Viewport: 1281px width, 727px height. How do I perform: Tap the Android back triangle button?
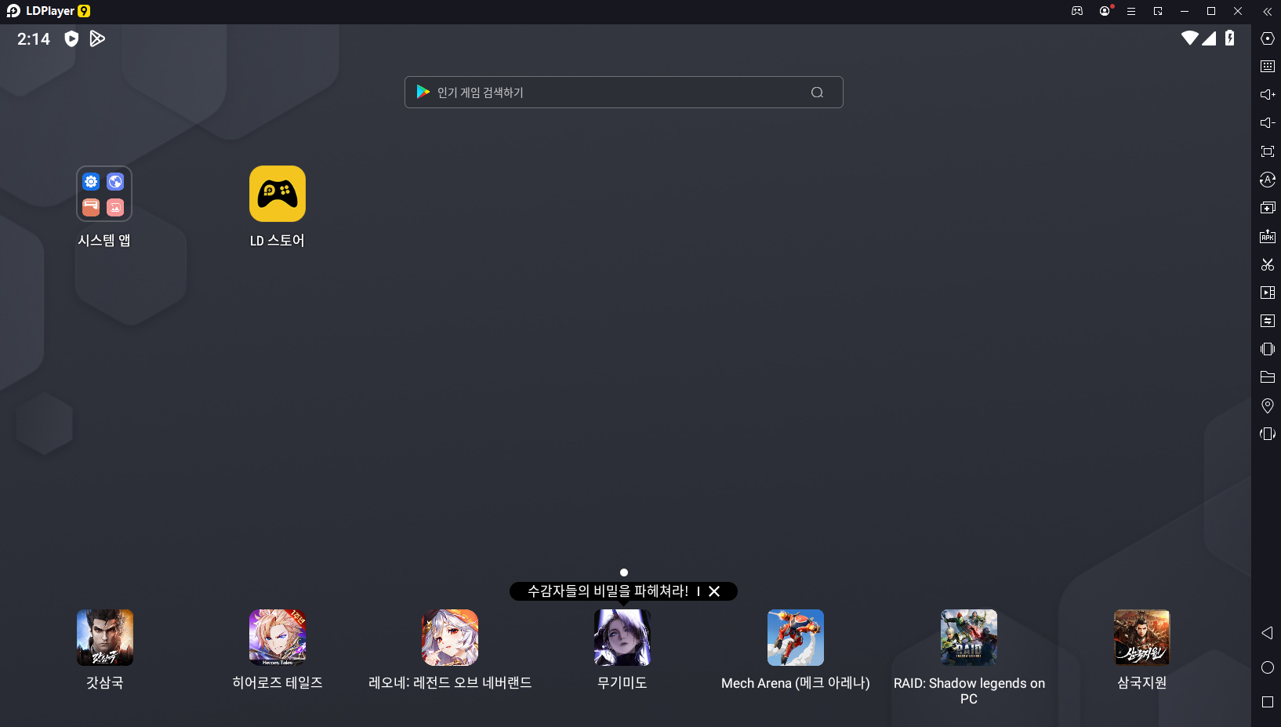[x=1267, y=633]
